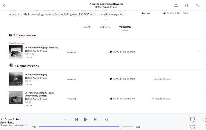Image resolution: width=206 pixels, height=130 pixels.
Task: Click the red warning alert icon
Action: [176, 5]
